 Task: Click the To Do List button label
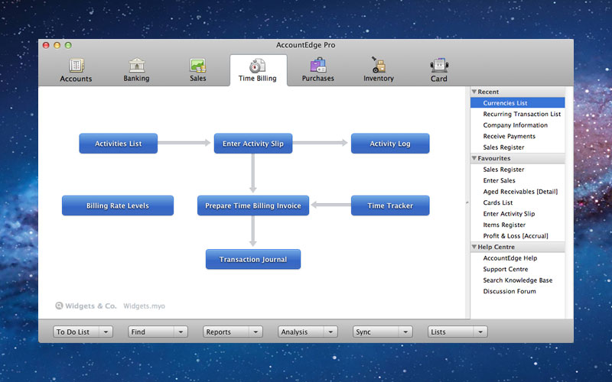click(73, 332)
